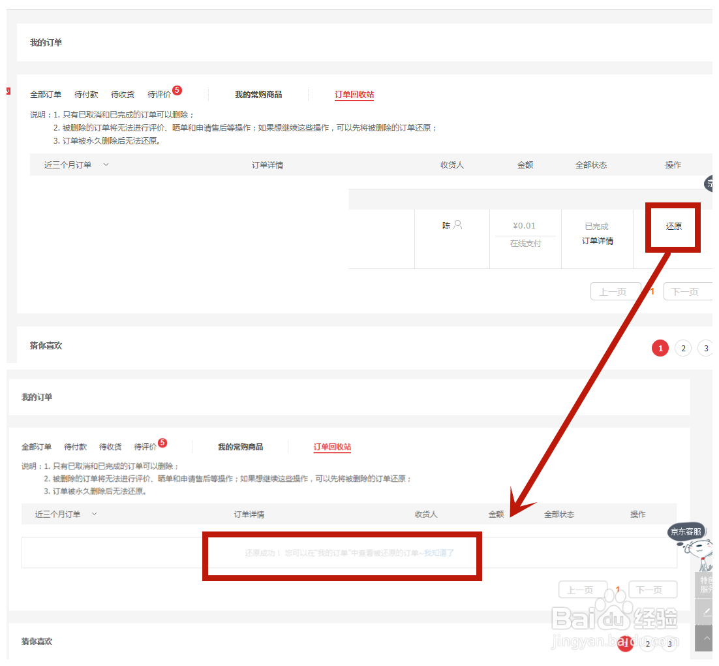Select the lower 猜你喜欢 heading
This screenshot has width=719, height=666.
[x=37, y=642]
